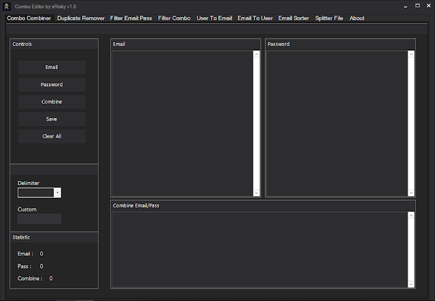Click the Email list scrollbar down arrow
The height and width of the screenshot is (301, 435).
pos(256,193)
